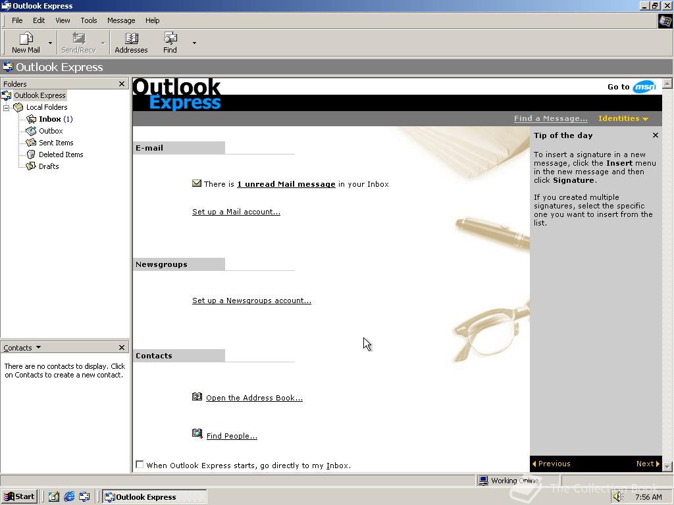
Task: Click the msn icon next to Go to
Action: click(644, 86)
